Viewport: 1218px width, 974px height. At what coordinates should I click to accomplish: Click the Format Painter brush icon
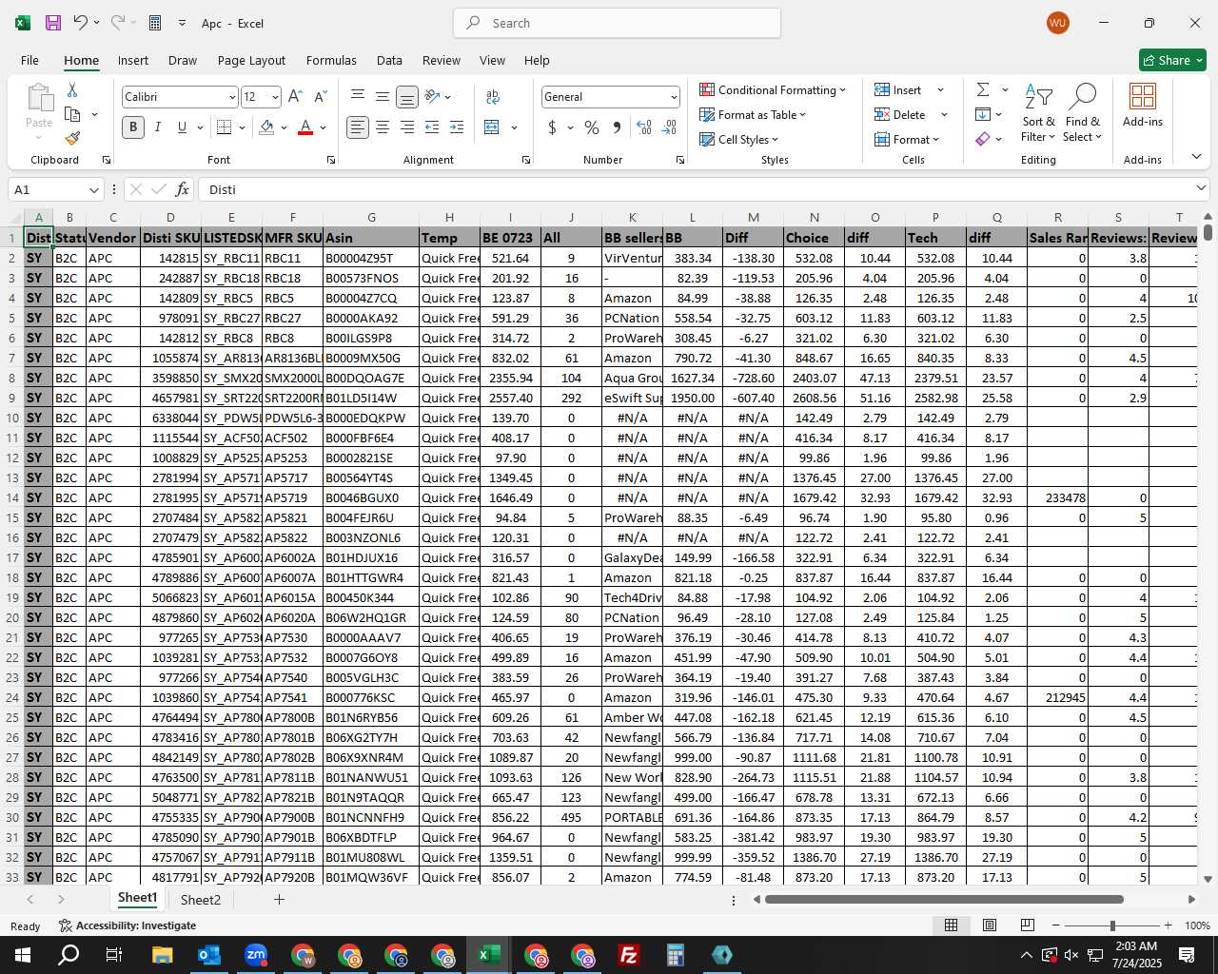[x=72, y=138]
